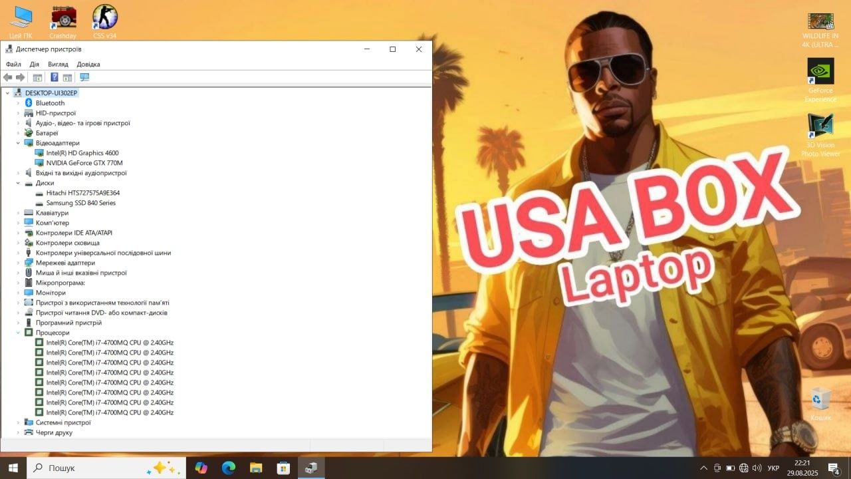The height and width of the screenshot is (479, 851).
Task: Switch input language via УКР indicator
Action: point(773,468)
